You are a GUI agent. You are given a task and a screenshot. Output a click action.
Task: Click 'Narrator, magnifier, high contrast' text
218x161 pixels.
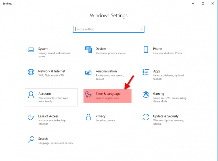tap(53, 122)
